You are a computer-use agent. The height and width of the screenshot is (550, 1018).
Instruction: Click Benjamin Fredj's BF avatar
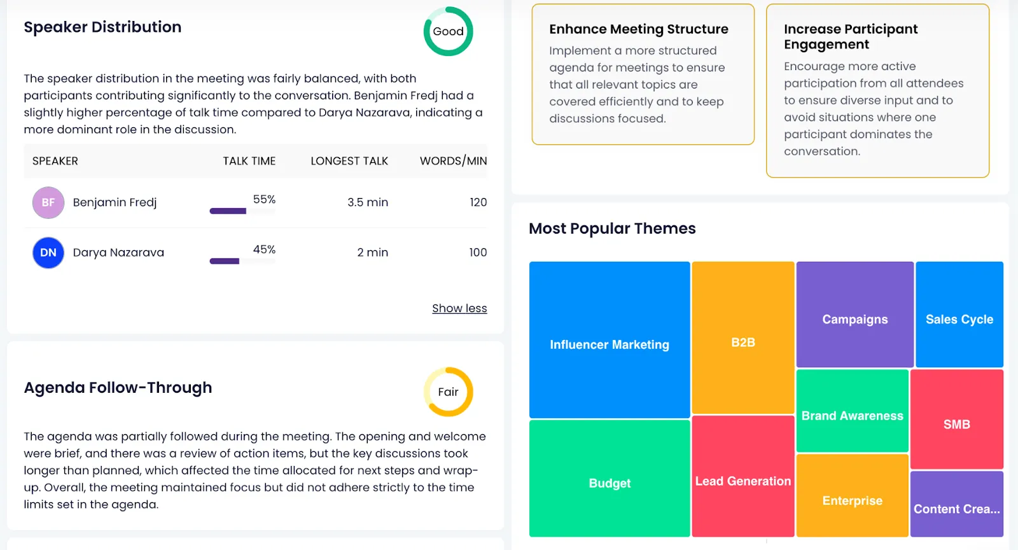point(48,202)
